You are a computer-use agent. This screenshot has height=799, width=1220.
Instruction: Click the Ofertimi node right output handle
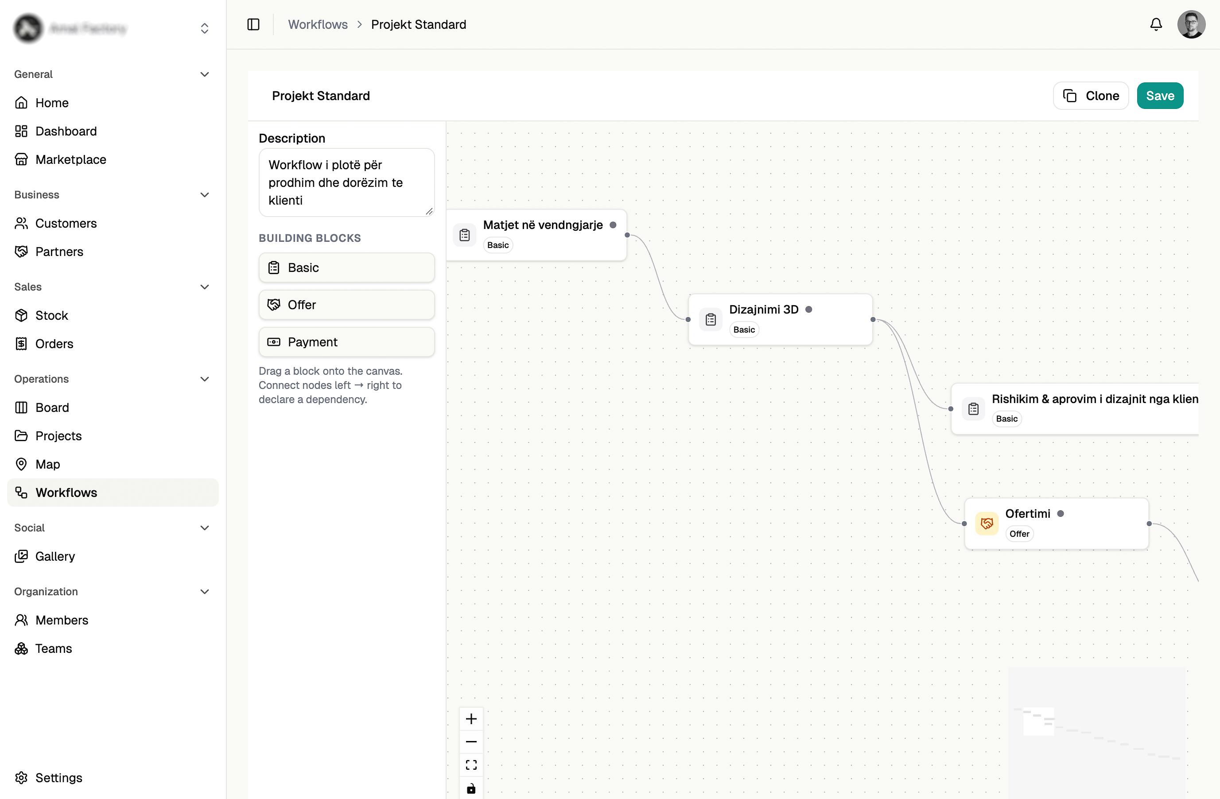click(1149, 523)
